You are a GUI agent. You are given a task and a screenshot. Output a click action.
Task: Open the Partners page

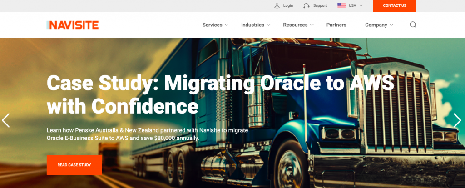pyautogui.click(x=336, y=25)
